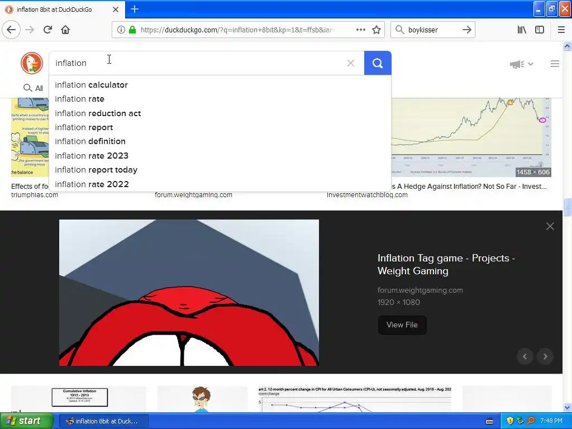
Task: Open the Firefox home page icon
Action: [x=65, y=30]
